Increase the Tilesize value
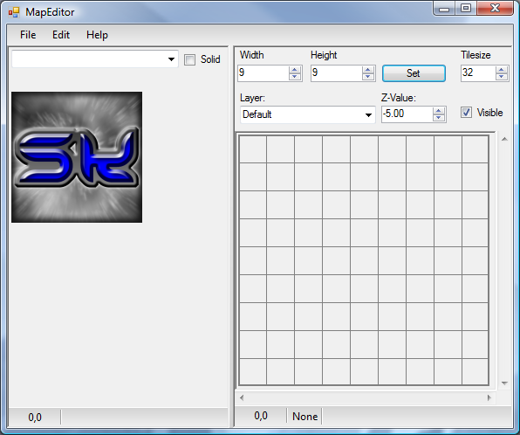The width and height of the screenshot is (520, 435). coord(502,70)
